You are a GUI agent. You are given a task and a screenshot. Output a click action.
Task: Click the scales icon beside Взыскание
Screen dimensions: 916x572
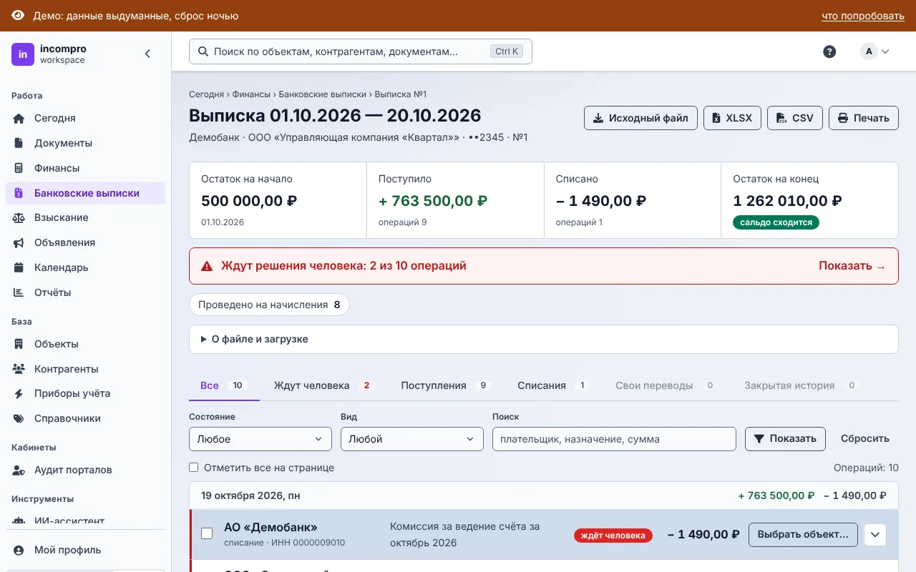coord(19,217)
